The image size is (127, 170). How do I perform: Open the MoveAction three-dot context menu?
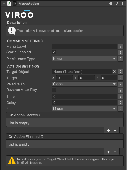click(x=123, y=4)
